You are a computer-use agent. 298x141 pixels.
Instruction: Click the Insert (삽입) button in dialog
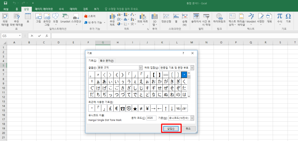[171, 128]
